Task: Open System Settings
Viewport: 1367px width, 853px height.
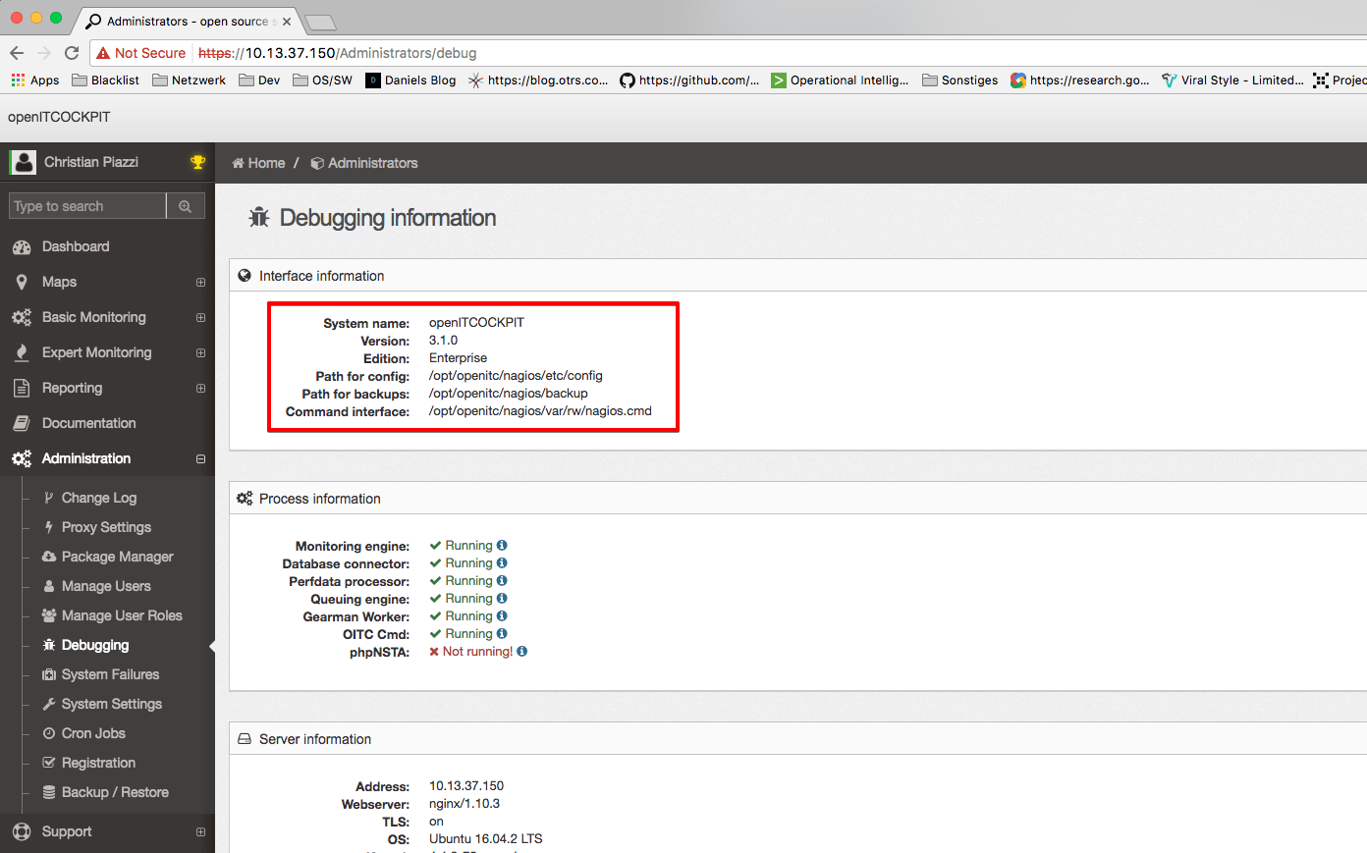Action: tap(111, 704)
